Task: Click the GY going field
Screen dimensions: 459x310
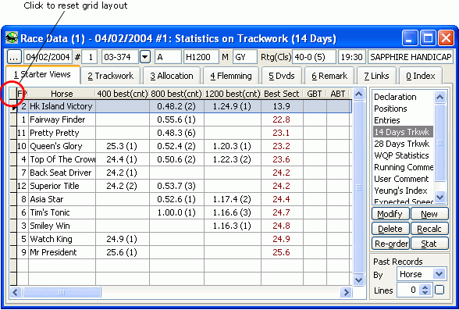Action: 245,57
